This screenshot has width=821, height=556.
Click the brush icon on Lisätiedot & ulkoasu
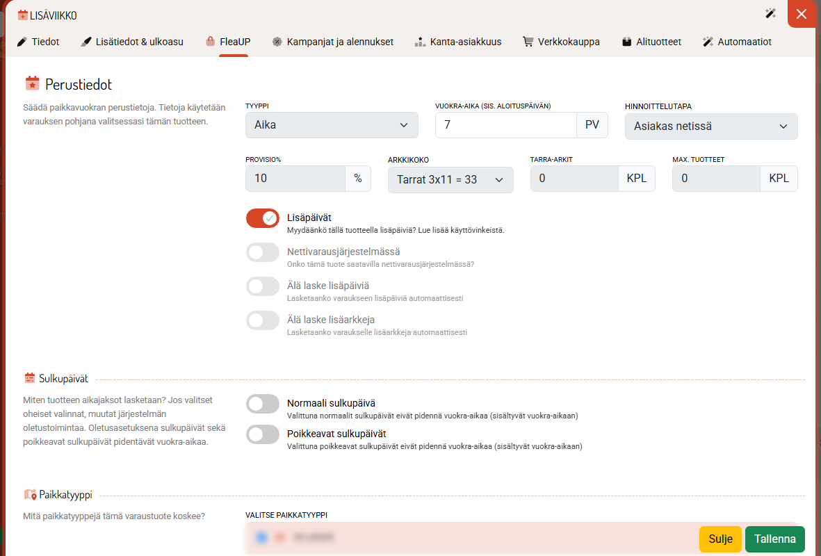pyautogui.click(x=86, y=42)
